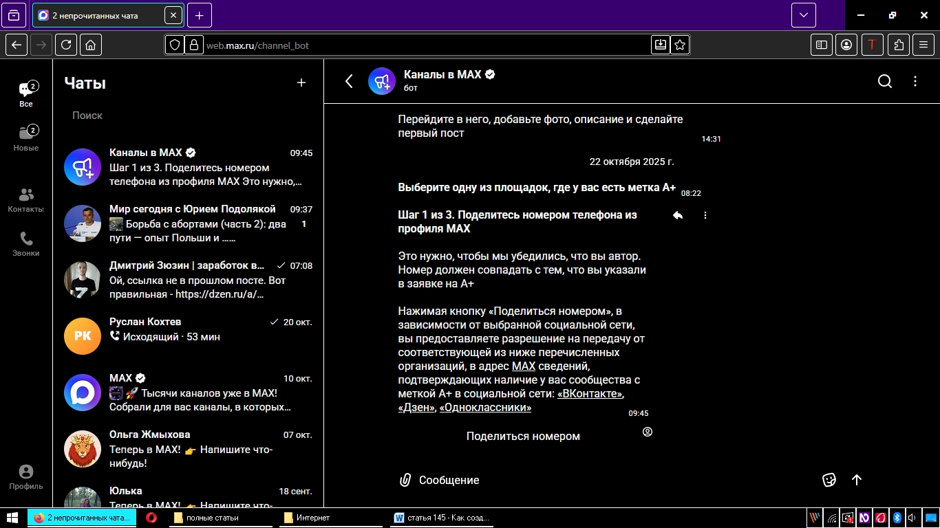Expand the browser tab list dropdown
Image resolution: width=940 pixels, height=528 pixels.
click(x=803, y=15)
